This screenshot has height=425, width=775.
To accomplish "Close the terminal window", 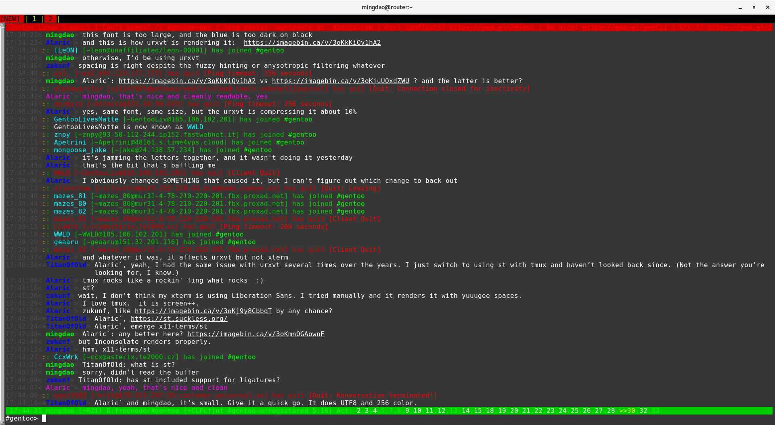I will pyautogui.click(x=767, y=7).
